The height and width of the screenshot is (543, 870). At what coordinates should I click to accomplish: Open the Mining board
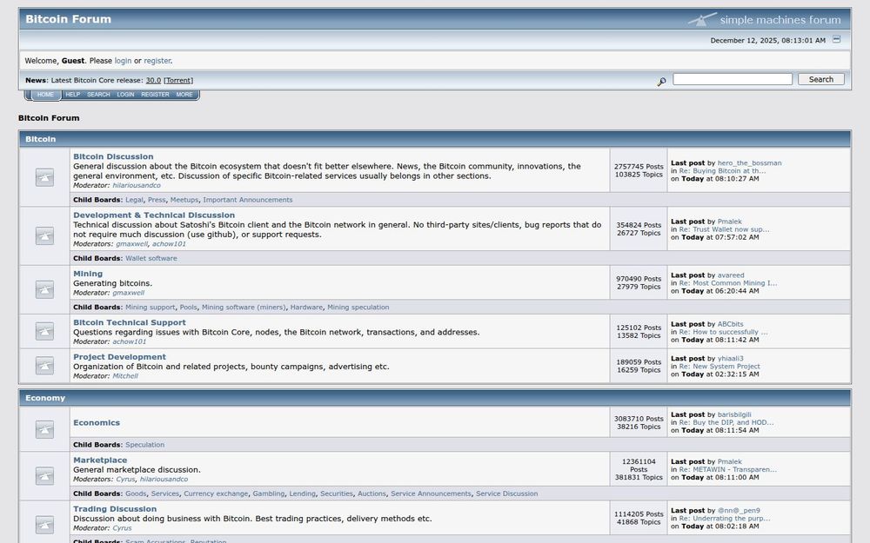(88, 274)
